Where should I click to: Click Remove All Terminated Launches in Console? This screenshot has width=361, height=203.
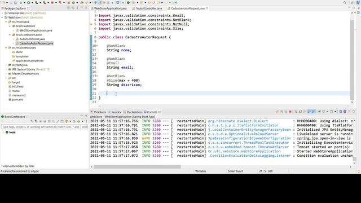coord(286,112)
